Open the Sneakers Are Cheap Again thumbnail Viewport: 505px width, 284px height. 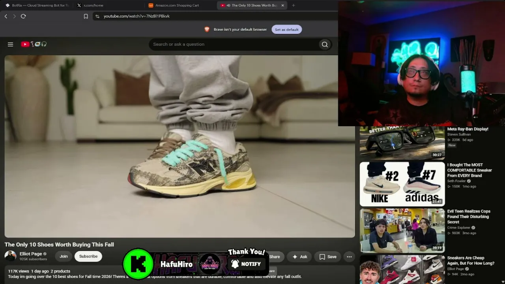[x=402, y=269]
